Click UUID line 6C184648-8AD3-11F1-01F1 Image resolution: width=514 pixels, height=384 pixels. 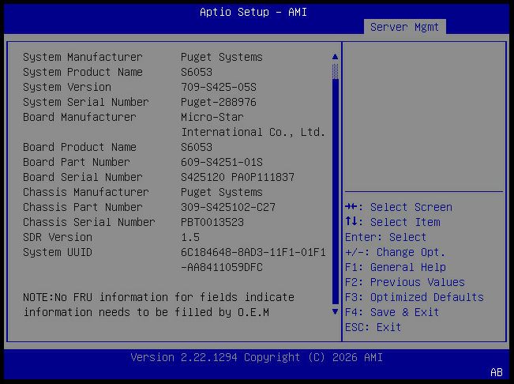[x=253, y=252]
